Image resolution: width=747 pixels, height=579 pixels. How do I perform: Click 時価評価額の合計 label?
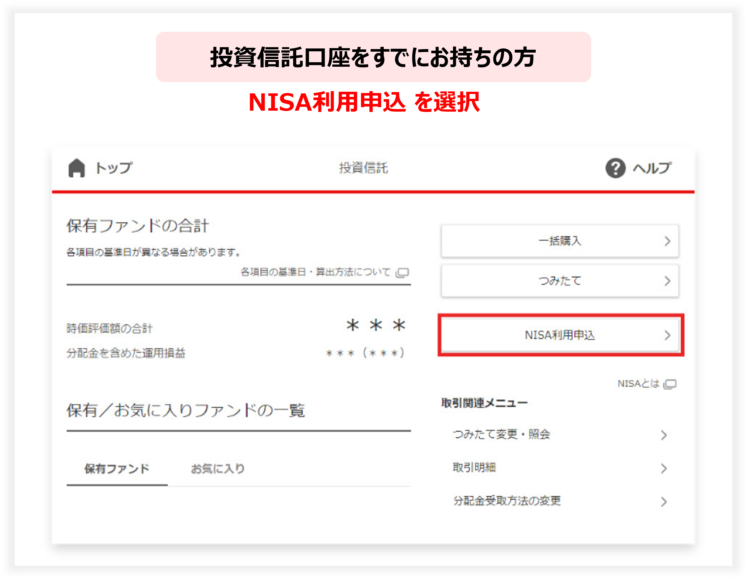coord(109,328)
